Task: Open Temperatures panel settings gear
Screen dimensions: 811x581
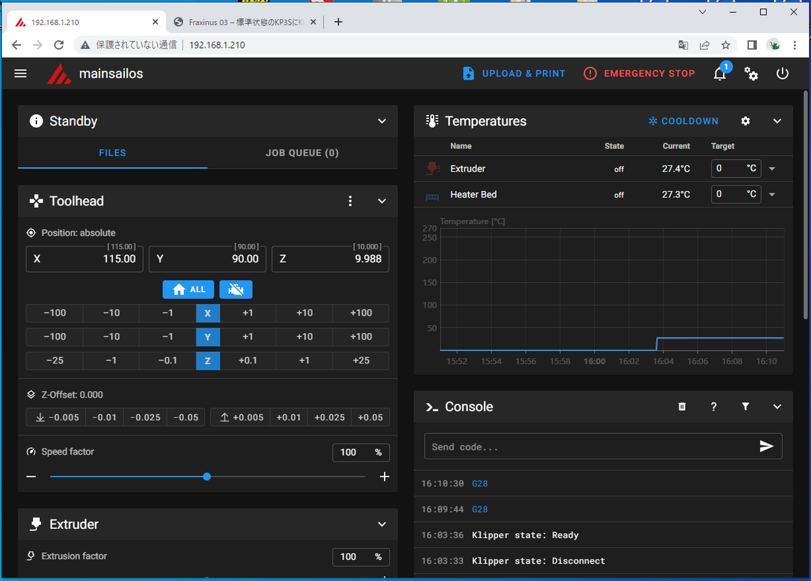Action: click(745, 121)
